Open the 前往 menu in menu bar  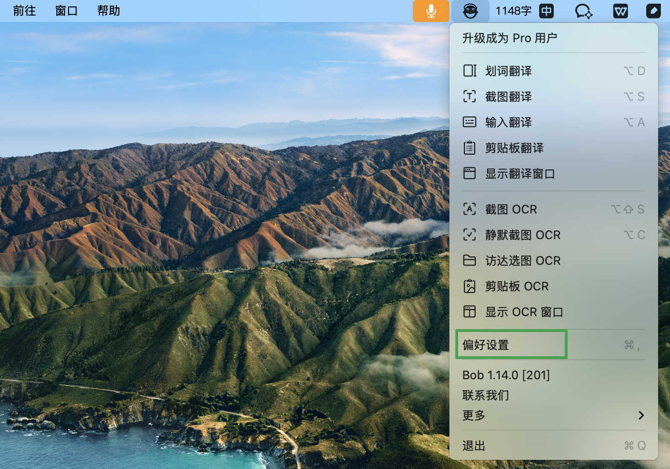[x=24, y=11]
